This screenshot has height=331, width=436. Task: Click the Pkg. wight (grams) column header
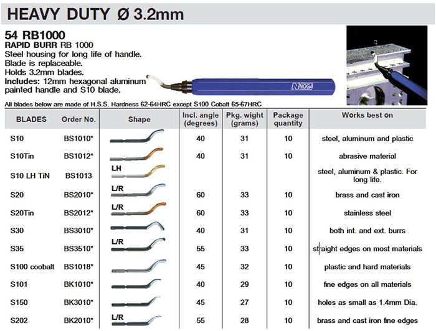245,119
